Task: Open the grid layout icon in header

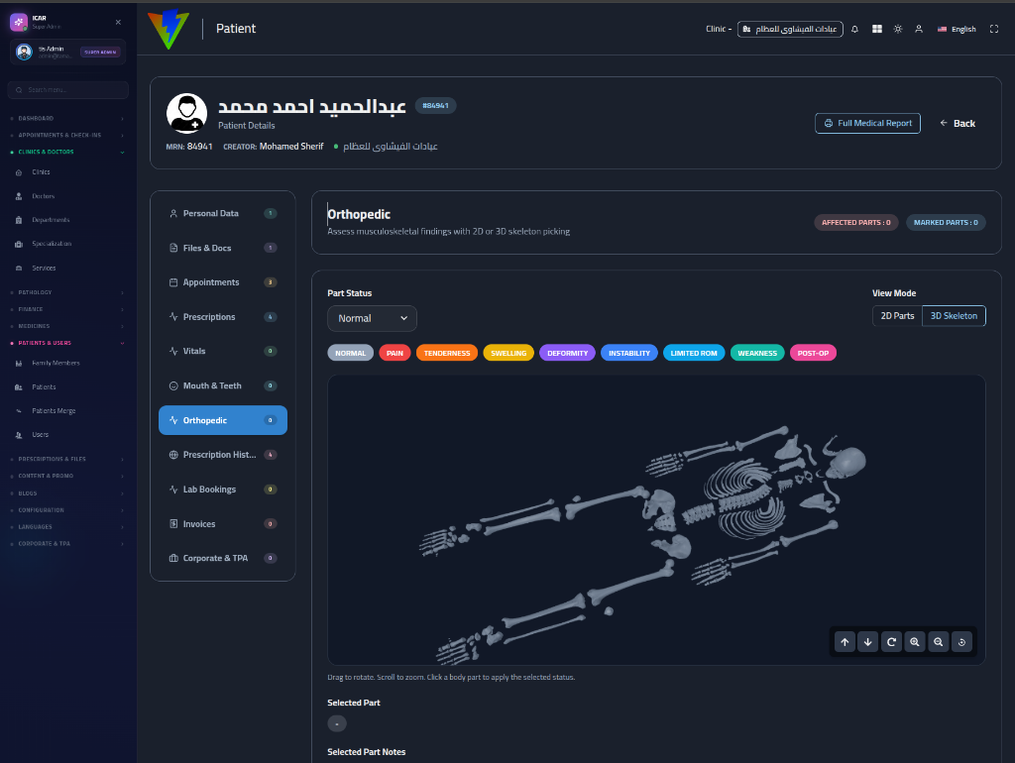Action: coord(876,29)
